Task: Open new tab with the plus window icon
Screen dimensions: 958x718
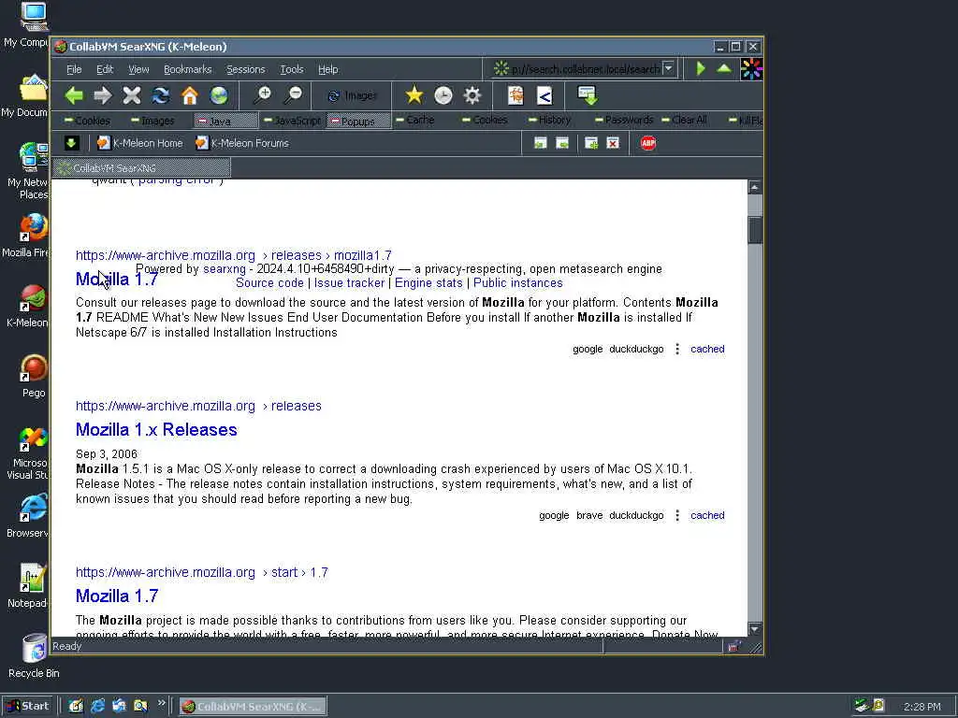Action: click(x=591, y=143)
